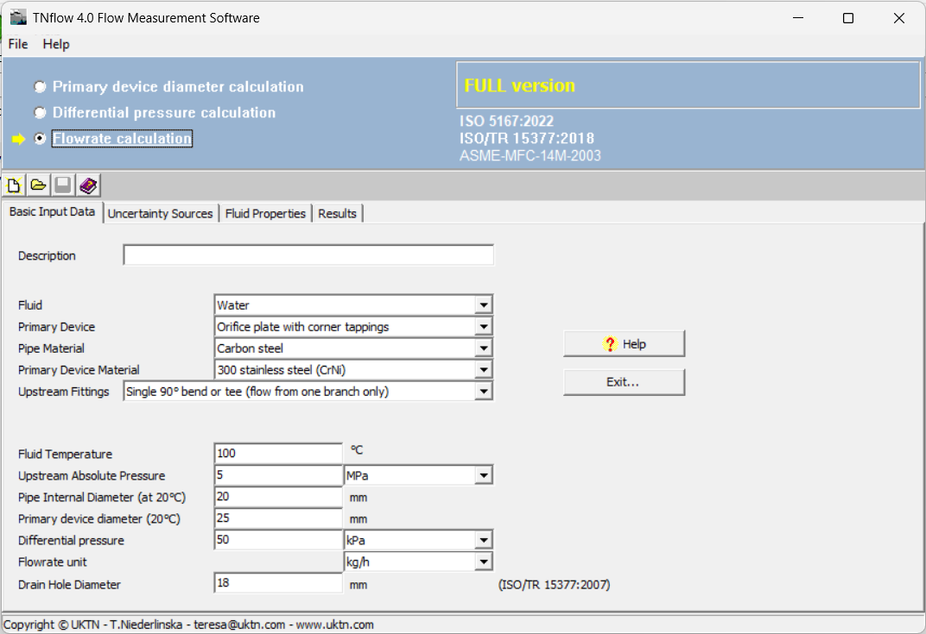Click the ISO/TR 15377:2018 text
Screen dimensions: 926x634
click(x=527, y=139)
